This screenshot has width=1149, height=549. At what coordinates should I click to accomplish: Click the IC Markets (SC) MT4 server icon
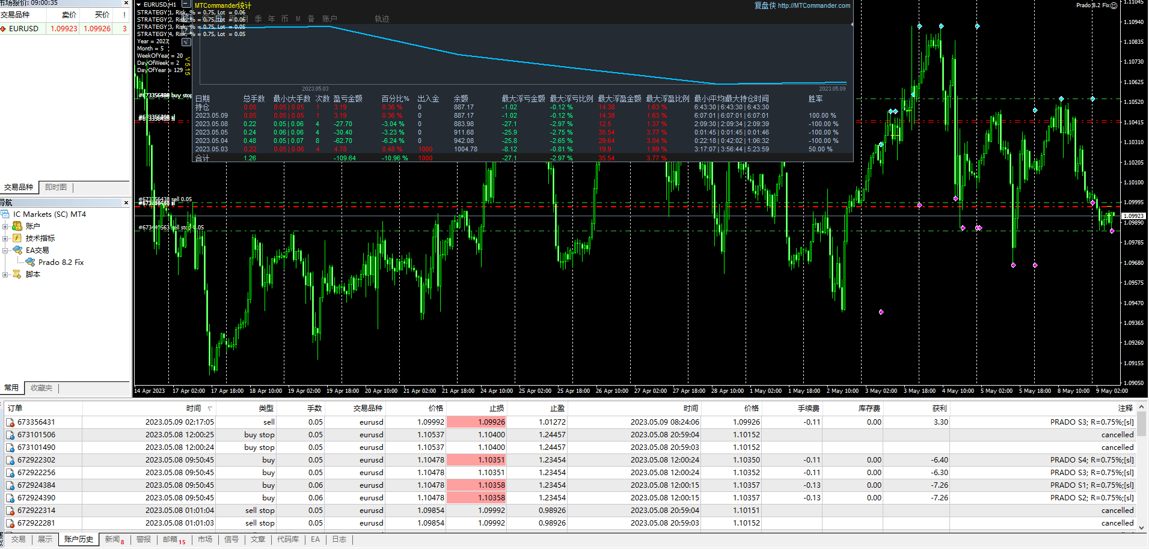coord(5,214)
